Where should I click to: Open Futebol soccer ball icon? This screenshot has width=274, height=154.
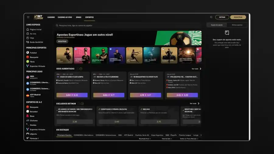(28, 53)
